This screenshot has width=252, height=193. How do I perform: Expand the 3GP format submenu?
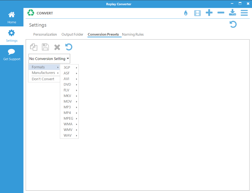[69, 68]
